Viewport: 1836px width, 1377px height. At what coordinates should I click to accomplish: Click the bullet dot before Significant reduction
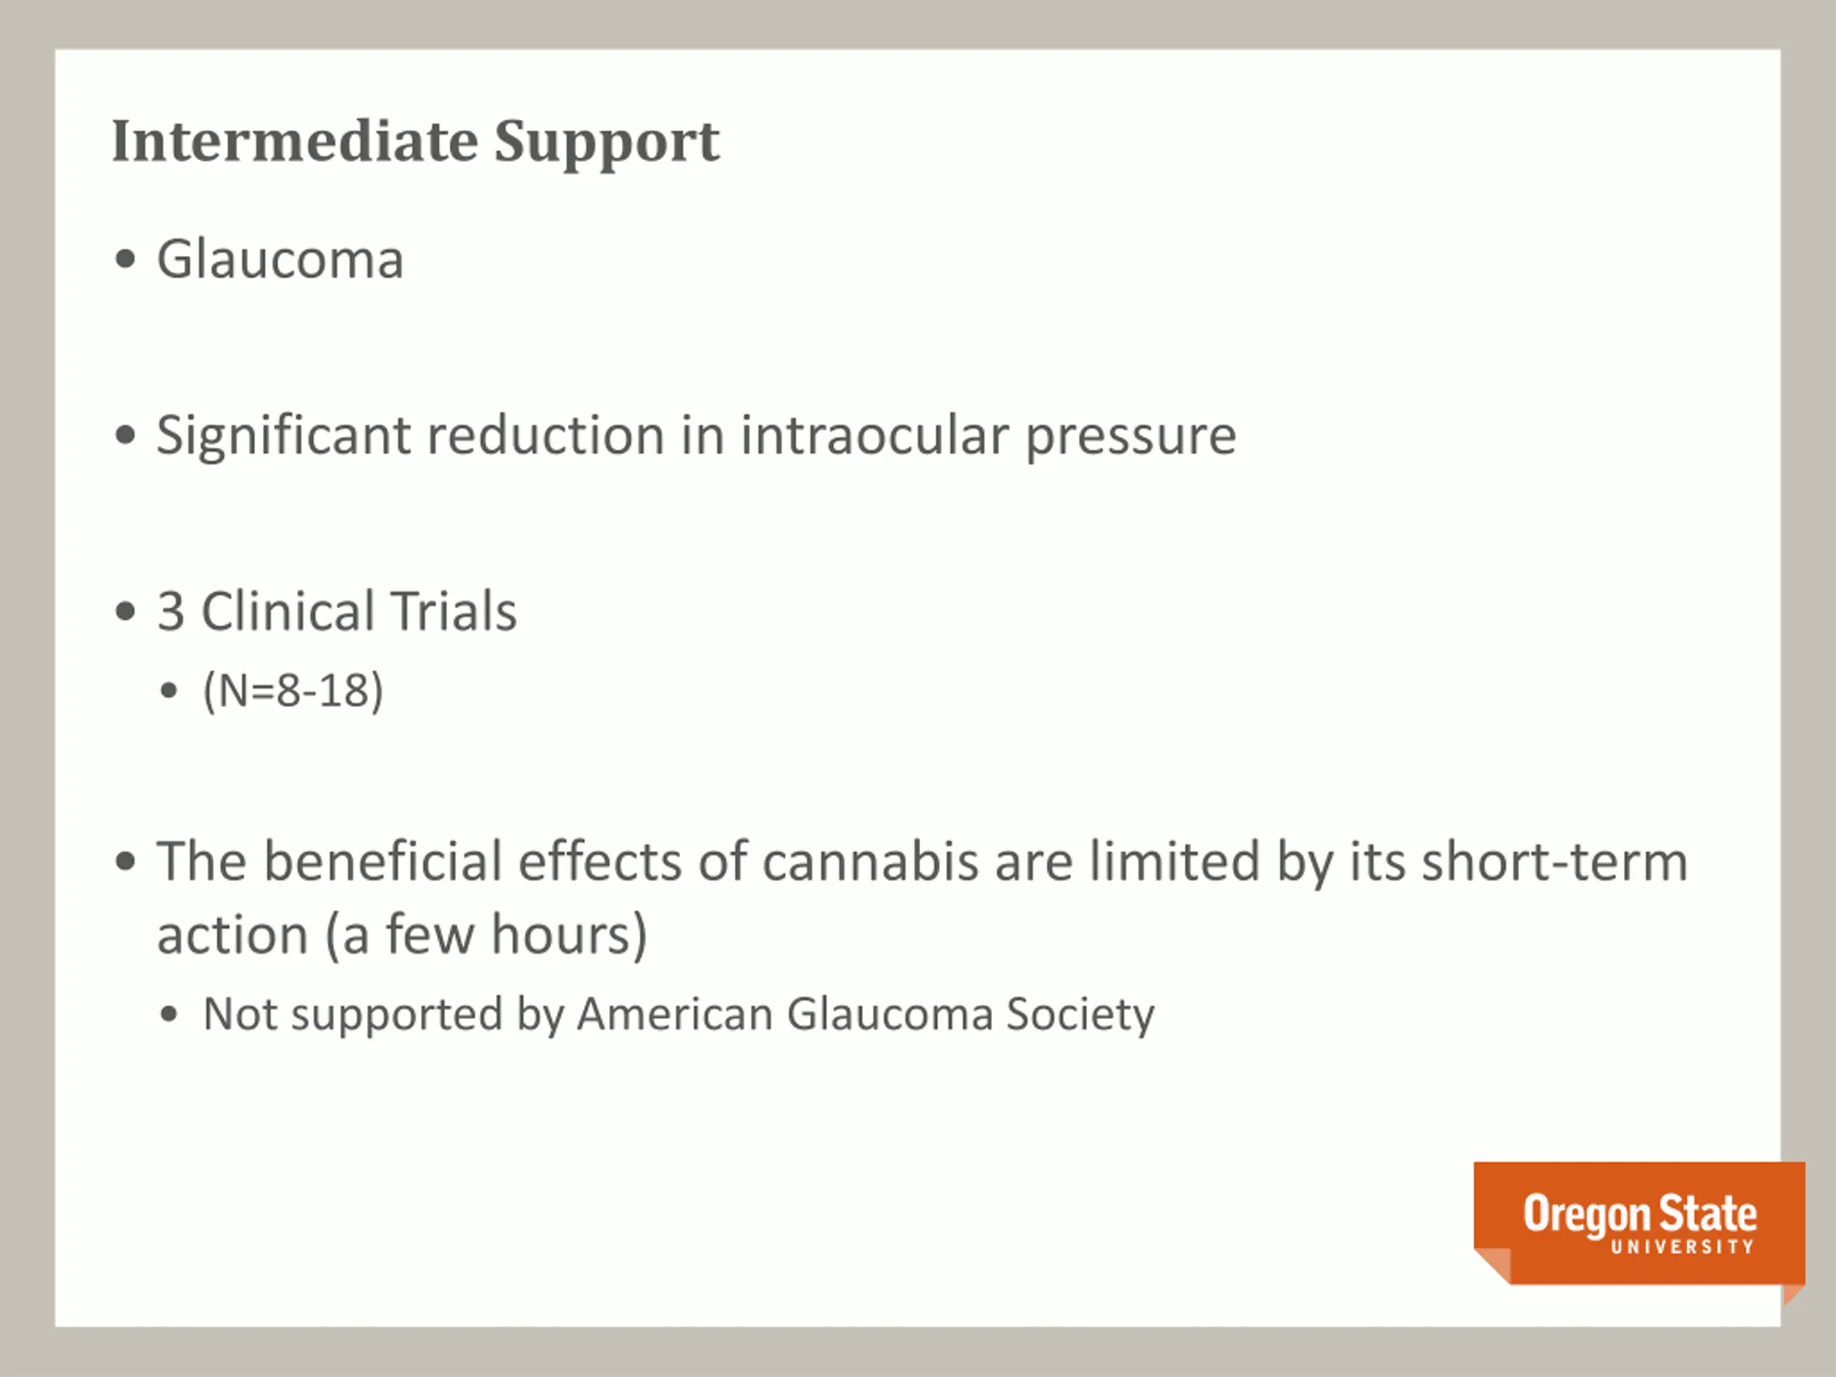[x=126, y=435]
